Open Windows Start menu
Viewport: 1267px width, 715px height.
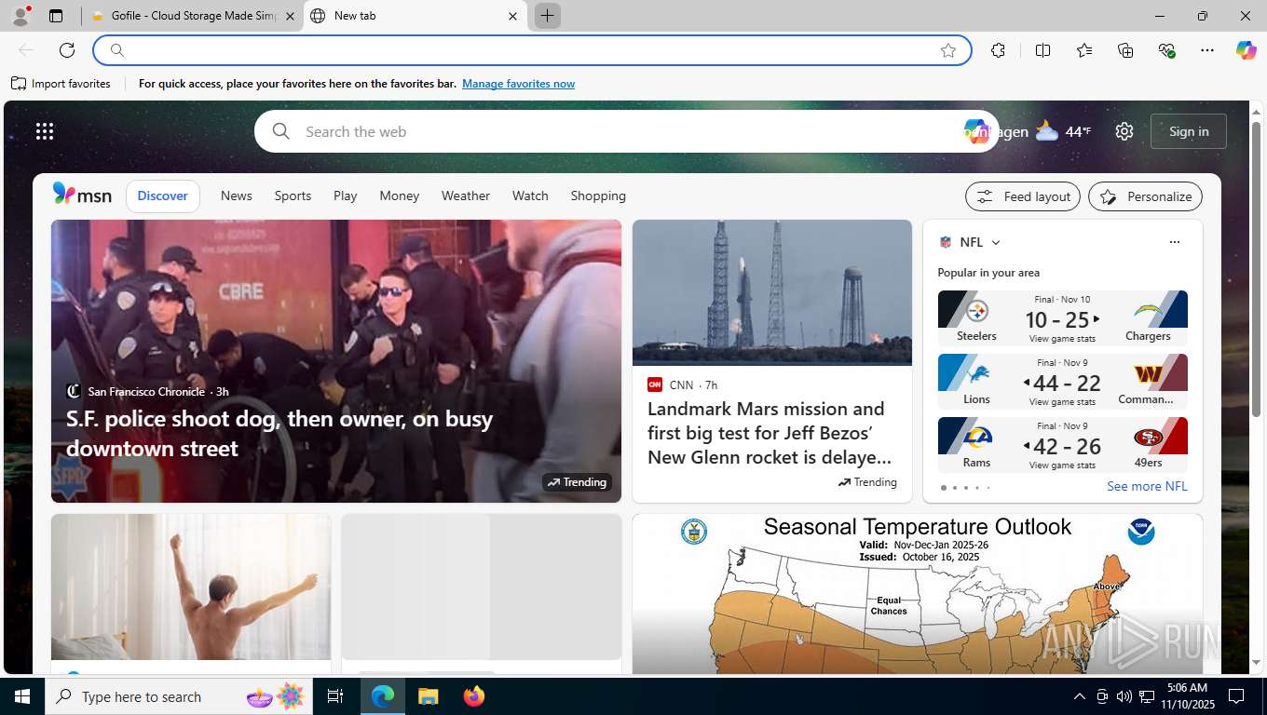coord(22,696)
